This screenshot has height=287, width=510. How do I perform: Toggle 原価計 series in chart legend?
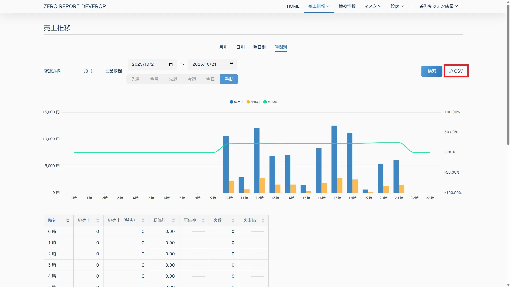253,102
